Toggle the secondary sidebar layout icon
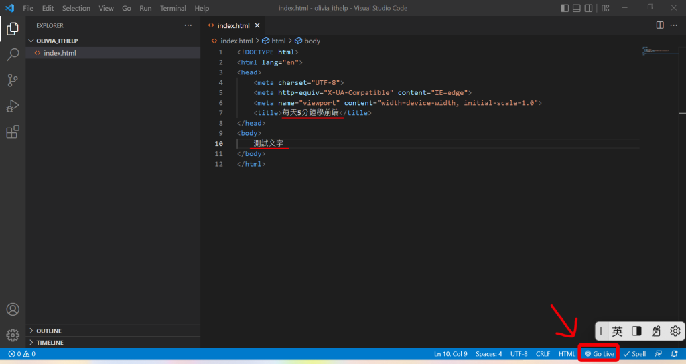Image resolution: width=686 pixels, height=364 pixels. tap(588, 8)
